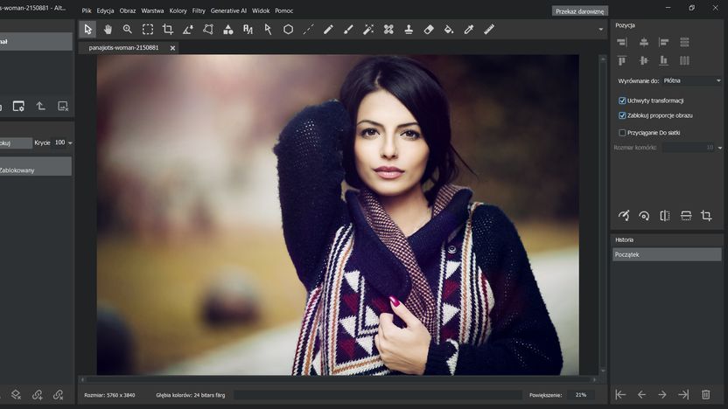This screenshot has width=728, height=409.
Task: Select the line drawing tool
Action: coord(308,30)
